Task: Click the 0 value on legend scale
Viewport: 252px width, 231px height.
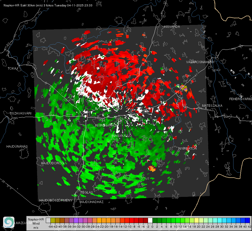Action: tap(152, 227)
